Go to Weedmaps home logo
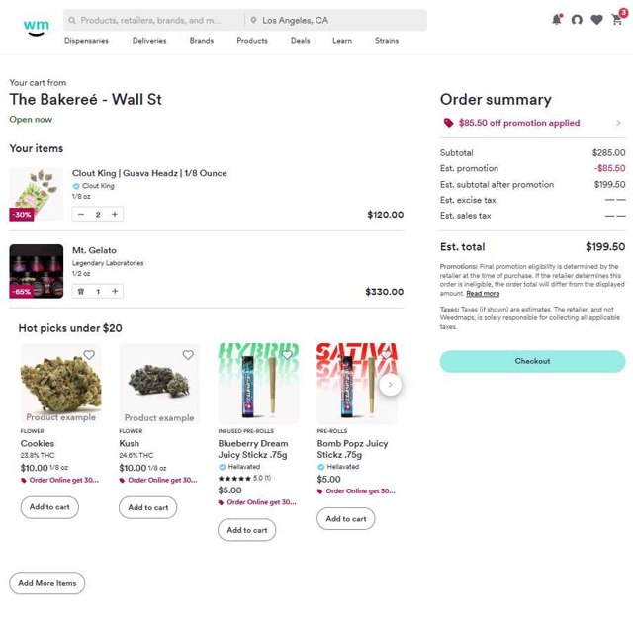The width and height of the screenshot is (633, 624). coord(37,26)
